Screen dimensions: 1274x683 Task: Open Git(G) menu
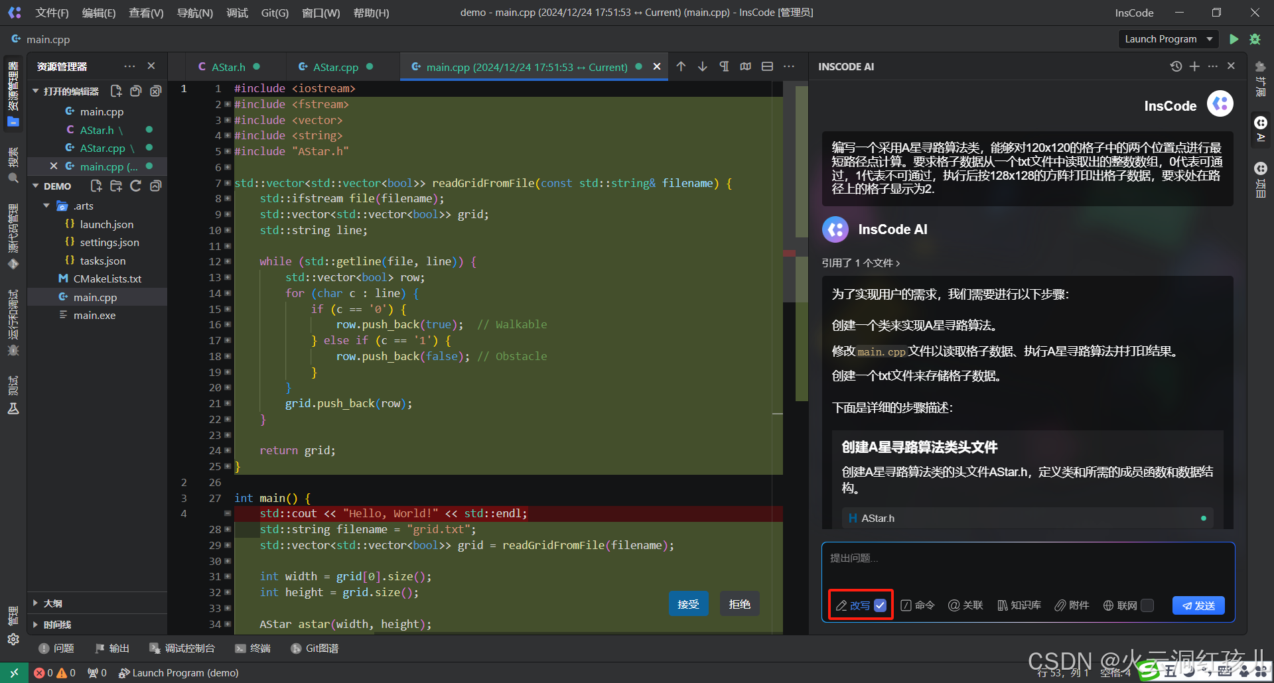pyautogui.click(x=275, y=13)
